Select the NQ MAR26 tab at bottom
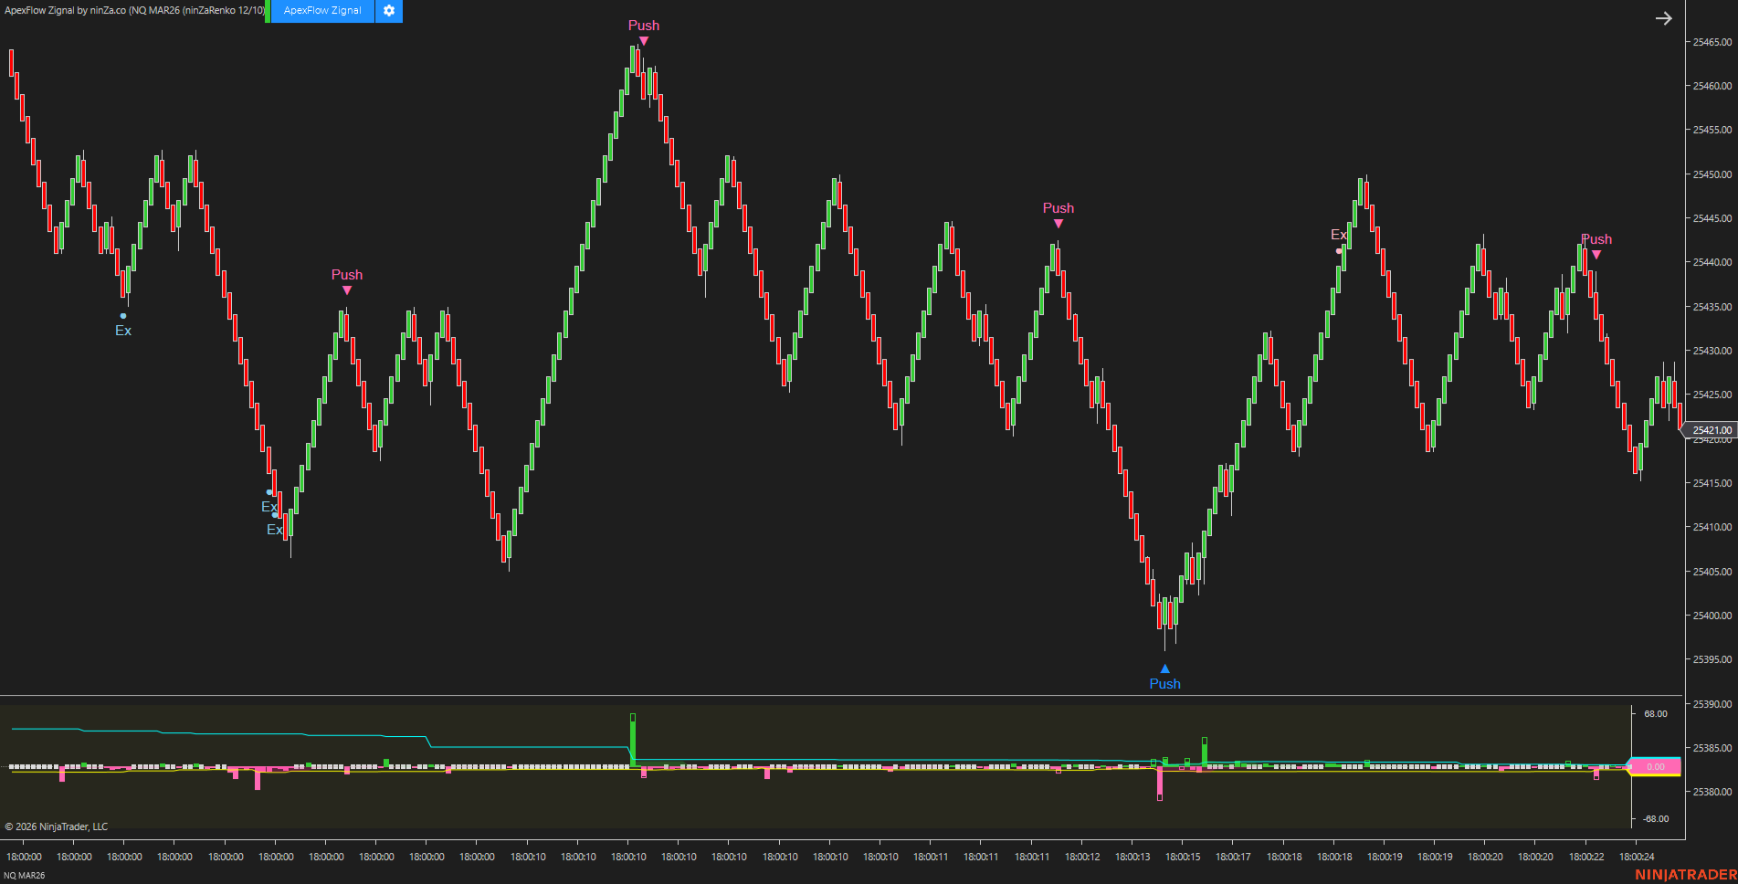1738x884 pixels. click(24, 875)
